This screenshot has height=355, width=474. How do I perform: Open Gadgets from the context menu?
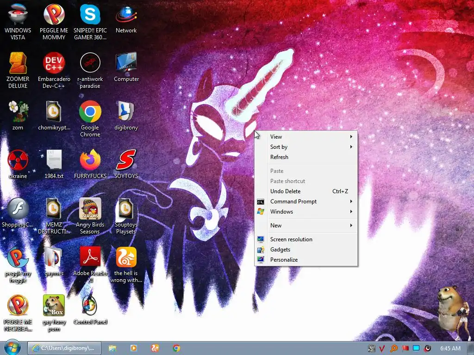(306, 250)
